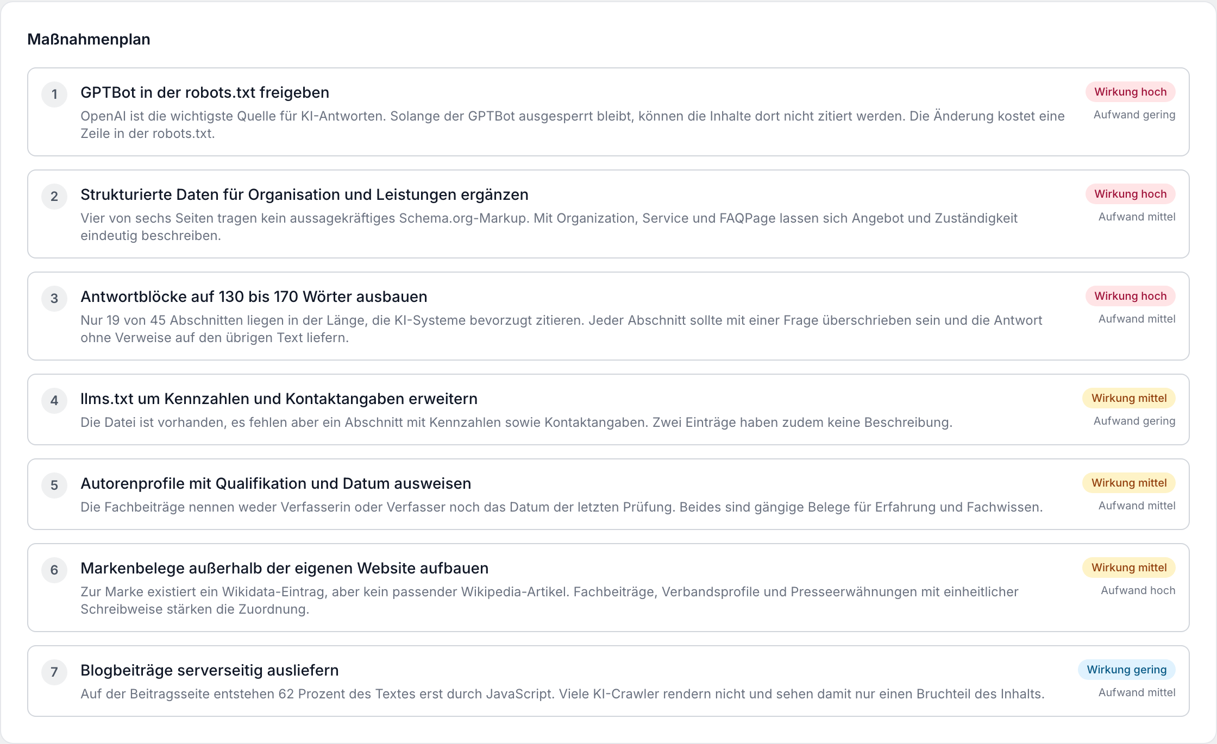Screen dimensions: 1217x744
Task: Click 'Wirkung mittel' badge on Autorenprofile card
Action: pos(1129,483)
